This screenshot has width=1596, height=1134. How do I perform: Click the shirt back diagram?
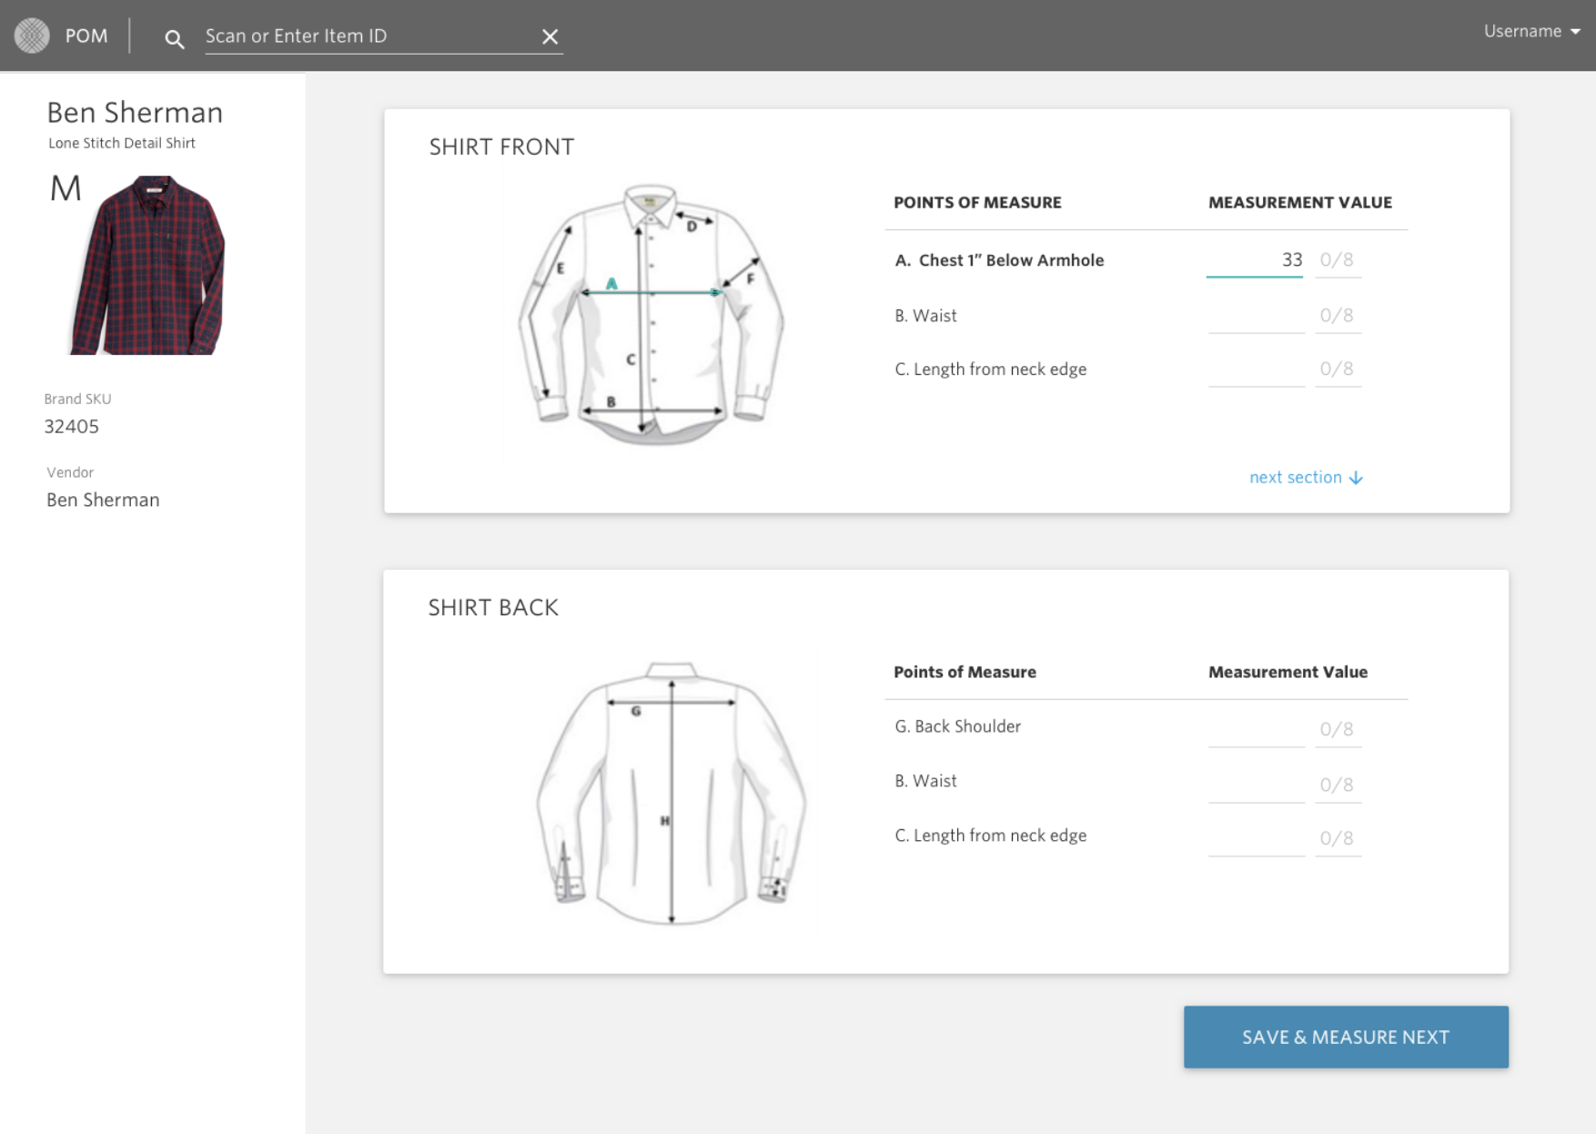[672, 793]
